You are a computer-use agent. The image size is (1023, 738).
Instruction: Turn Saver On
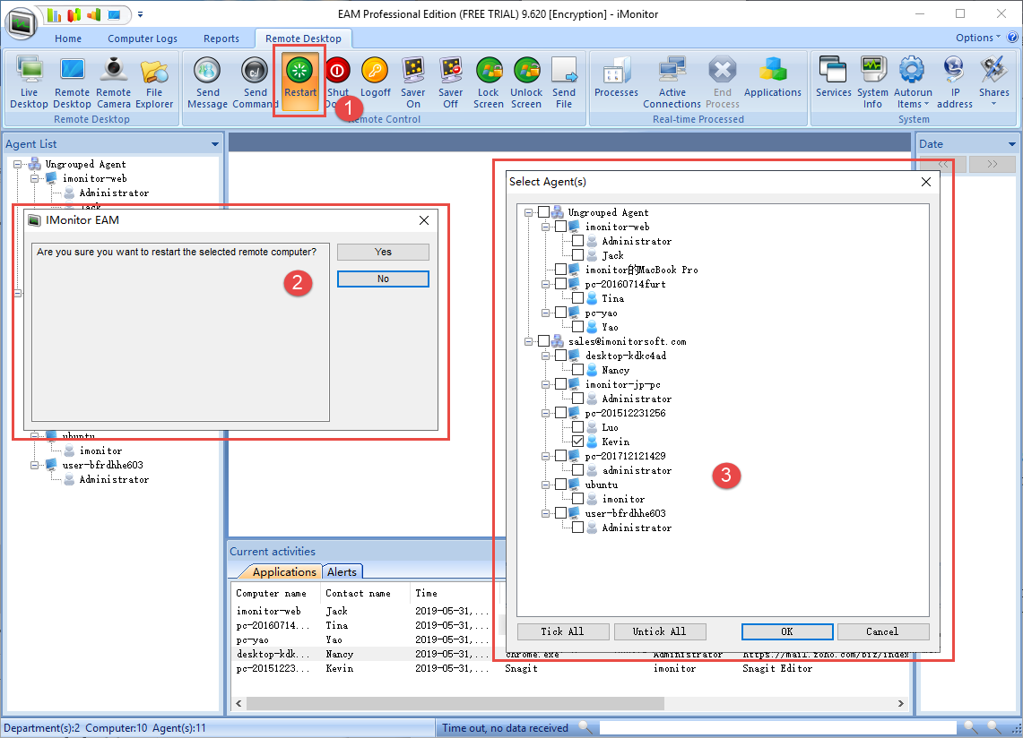click(413, 82)
